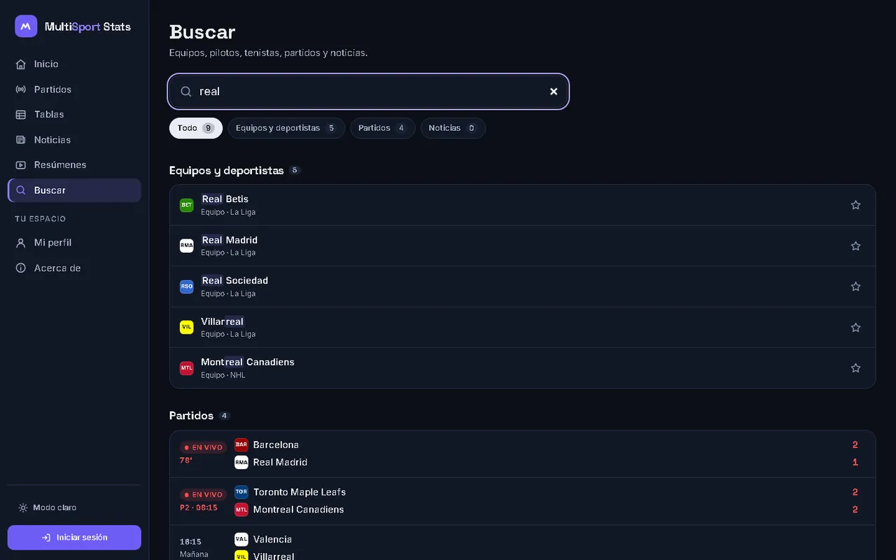Toggle favorite star for Real Sociedad
The width and height of the screenshot is (896, 560).
pos(855,286)
